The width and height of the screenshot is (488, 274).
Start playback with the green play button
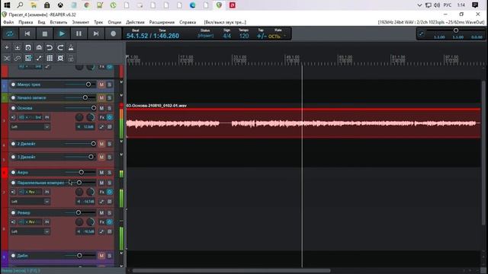[x=62, y=33]
